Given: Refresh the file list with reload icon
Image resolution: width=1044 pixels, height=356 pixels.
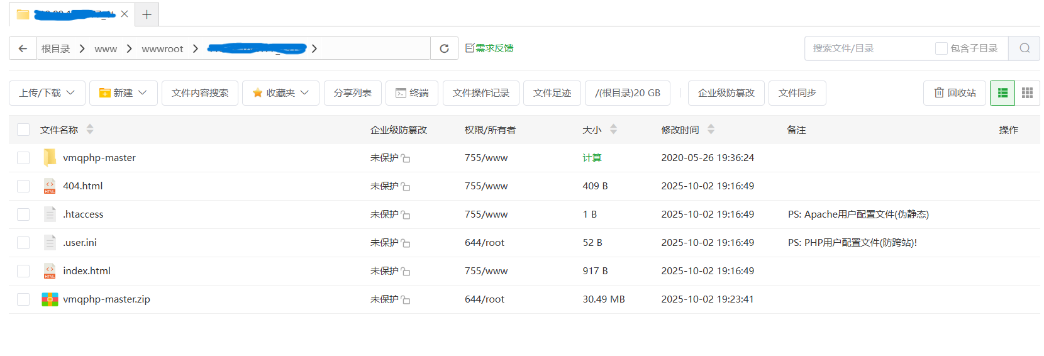Looking at the screenshot, I should (x=444, y=48).
